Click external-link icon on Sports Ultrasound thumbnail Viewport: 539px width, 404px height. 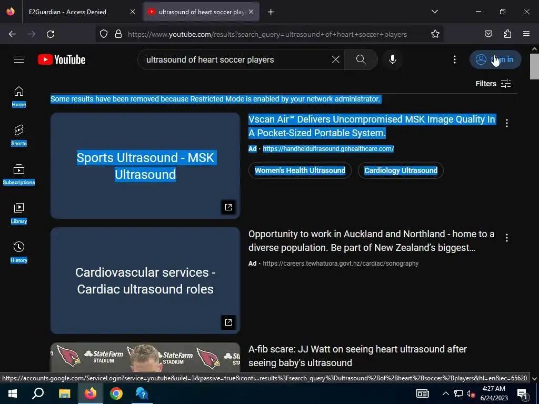(228, 207)
